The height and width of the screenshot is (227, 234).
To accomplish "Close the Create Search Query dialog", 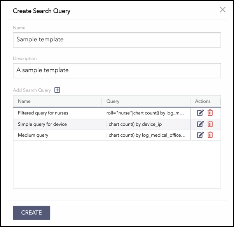I will pyautogui.click(x=223, y=10).
